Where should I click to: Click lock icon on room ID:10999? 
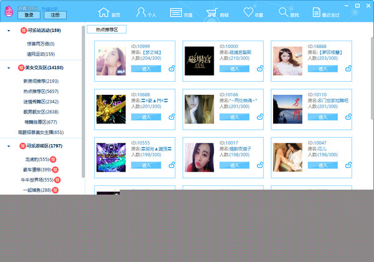pos(172,69)
